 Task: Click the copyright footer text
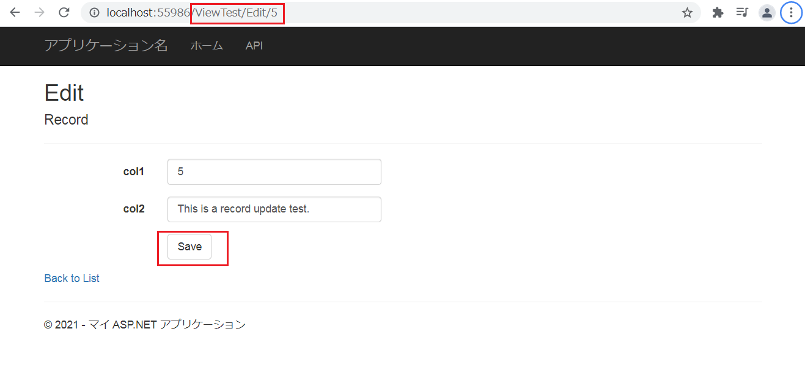[x=144, y=324]
